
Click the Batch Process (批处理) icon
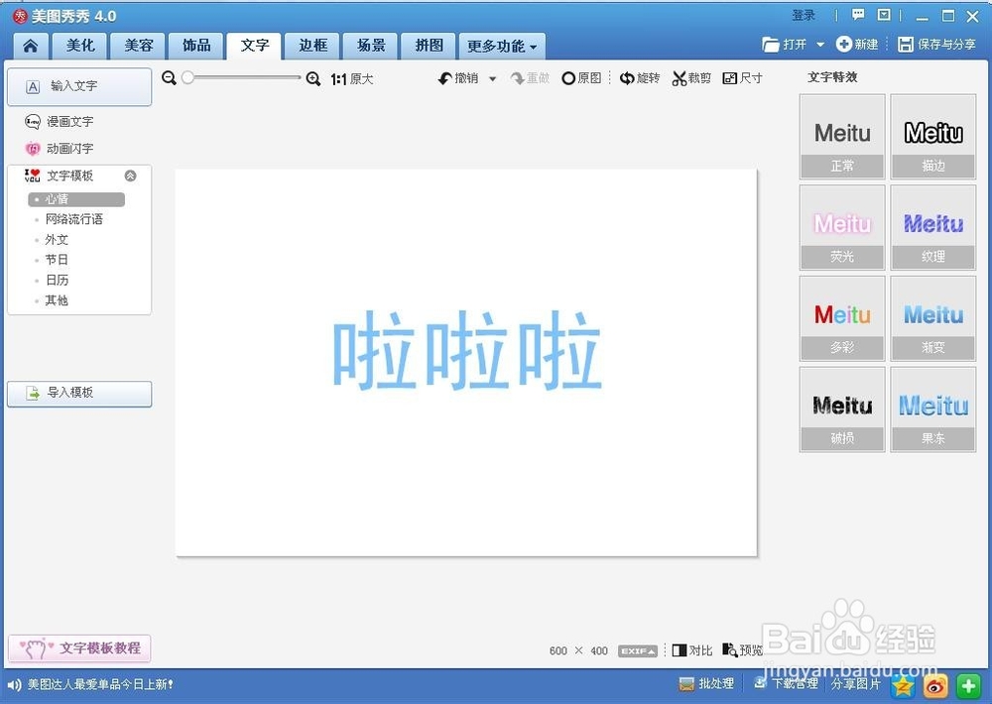pyautogui.click(x=706, y=683)
